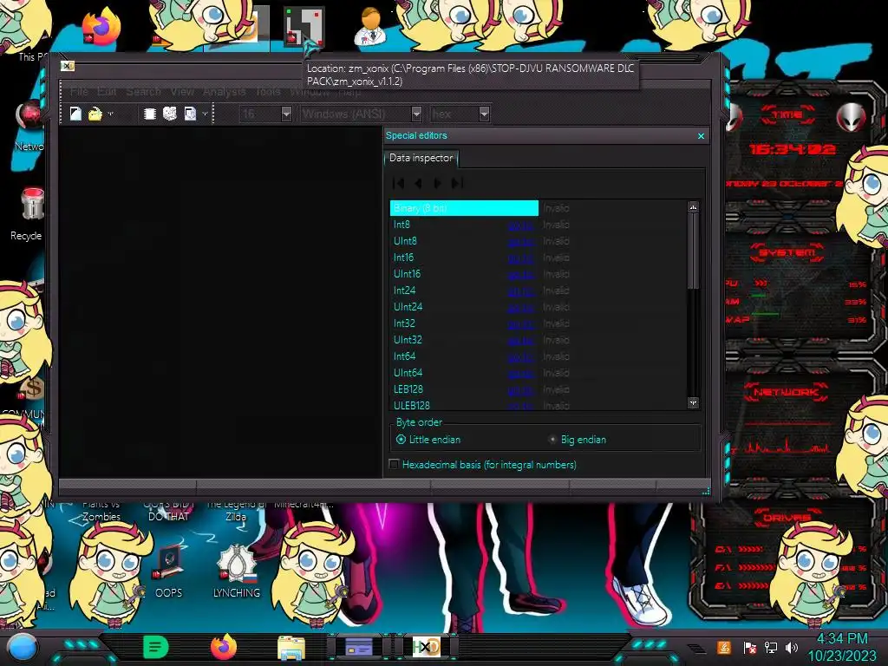Click the previous byte arrow icon
The image size is (888, 666).
point(419,183)
